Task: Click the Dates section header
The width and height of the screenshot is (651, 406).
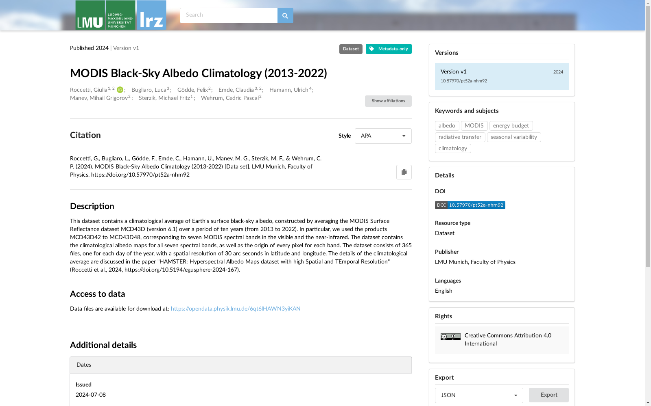Action: (x=241, y=365)
